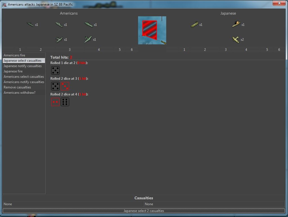Viewport: 288px width, 217px height.
Task: Select the 'Americans withdraw?' step
Action: pyautogui.click(x=20, y=93)
